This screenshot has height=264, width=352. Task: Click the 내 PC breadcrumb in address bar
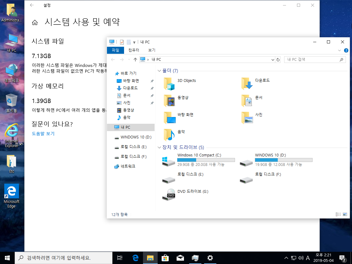pyautogui.click(x=156, y=60)
